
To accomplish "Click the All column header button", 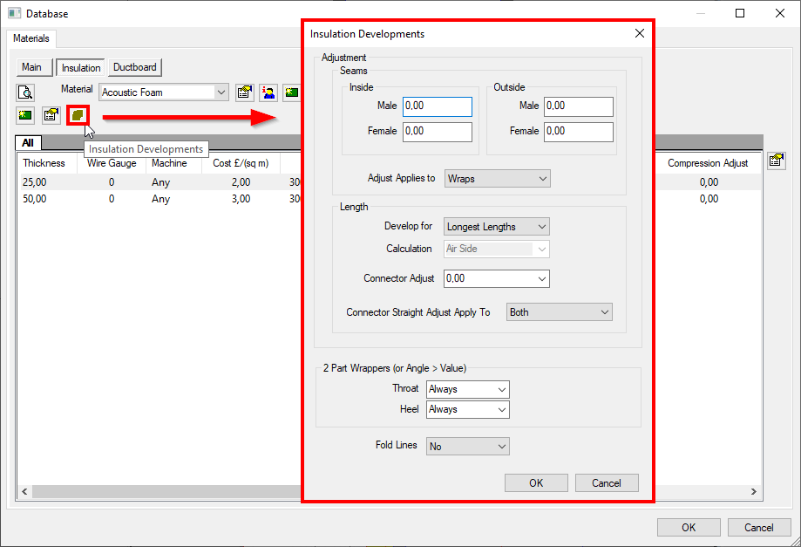I will tap(27, 142).
